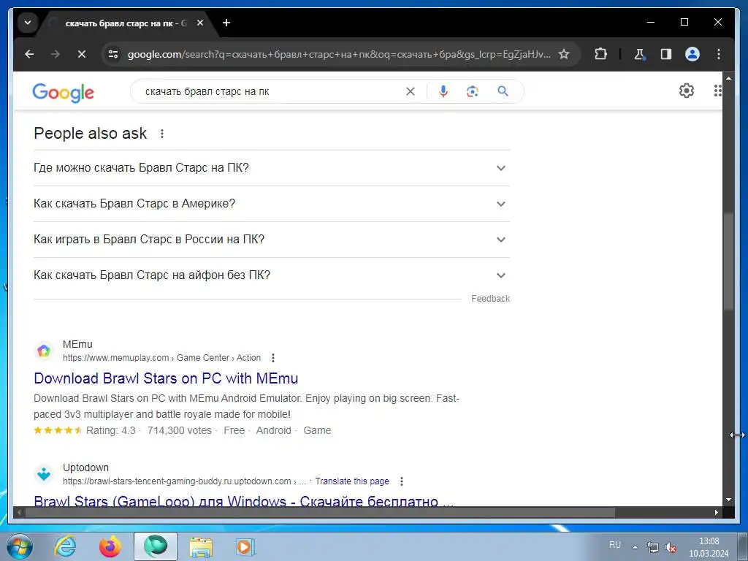
Task: Launch Internet Explorer from taskbar
Action: (x=65, y=546)
